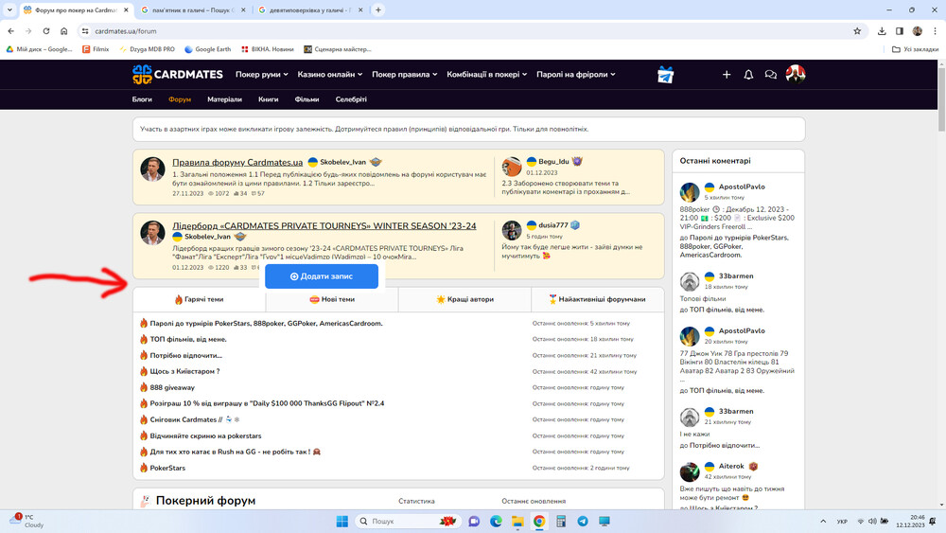Screen dimensions: 946x533
Task: Open Aiterok commenter profile
Action: click(731, 466)
